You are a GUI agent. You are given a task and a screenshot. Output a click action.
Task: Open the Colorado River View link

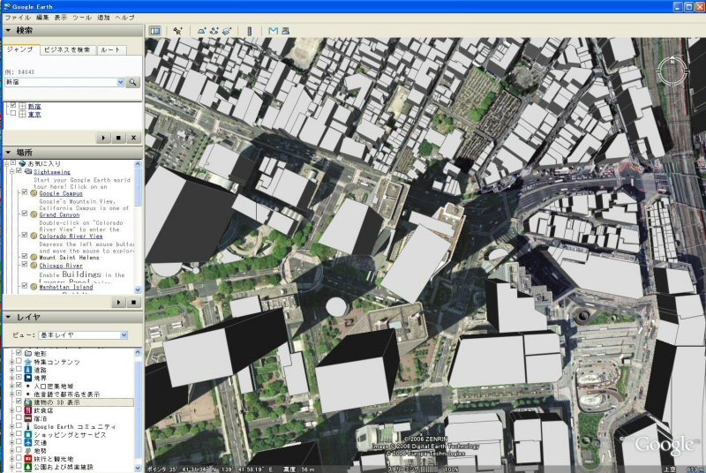(x=71, y=236)
